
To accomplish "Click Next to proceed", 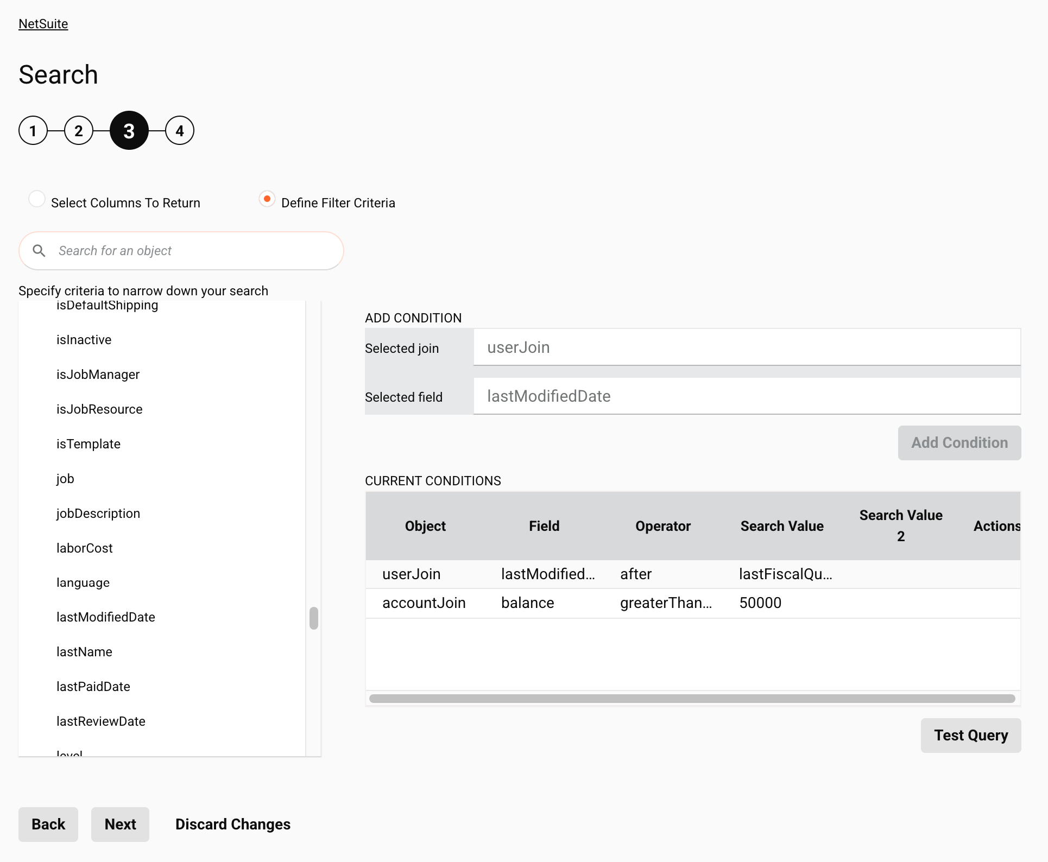I will click(x=120, y=825).
